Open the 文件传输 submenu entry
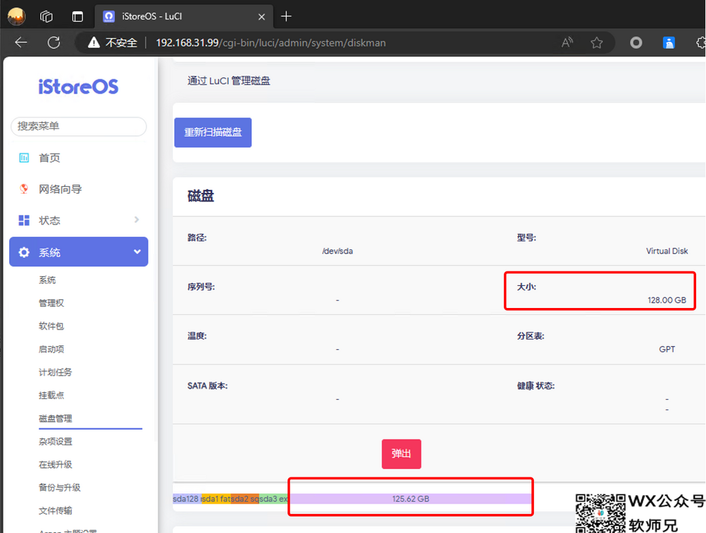706x533 pixels. pyautogui.click(x=56, y=511)
